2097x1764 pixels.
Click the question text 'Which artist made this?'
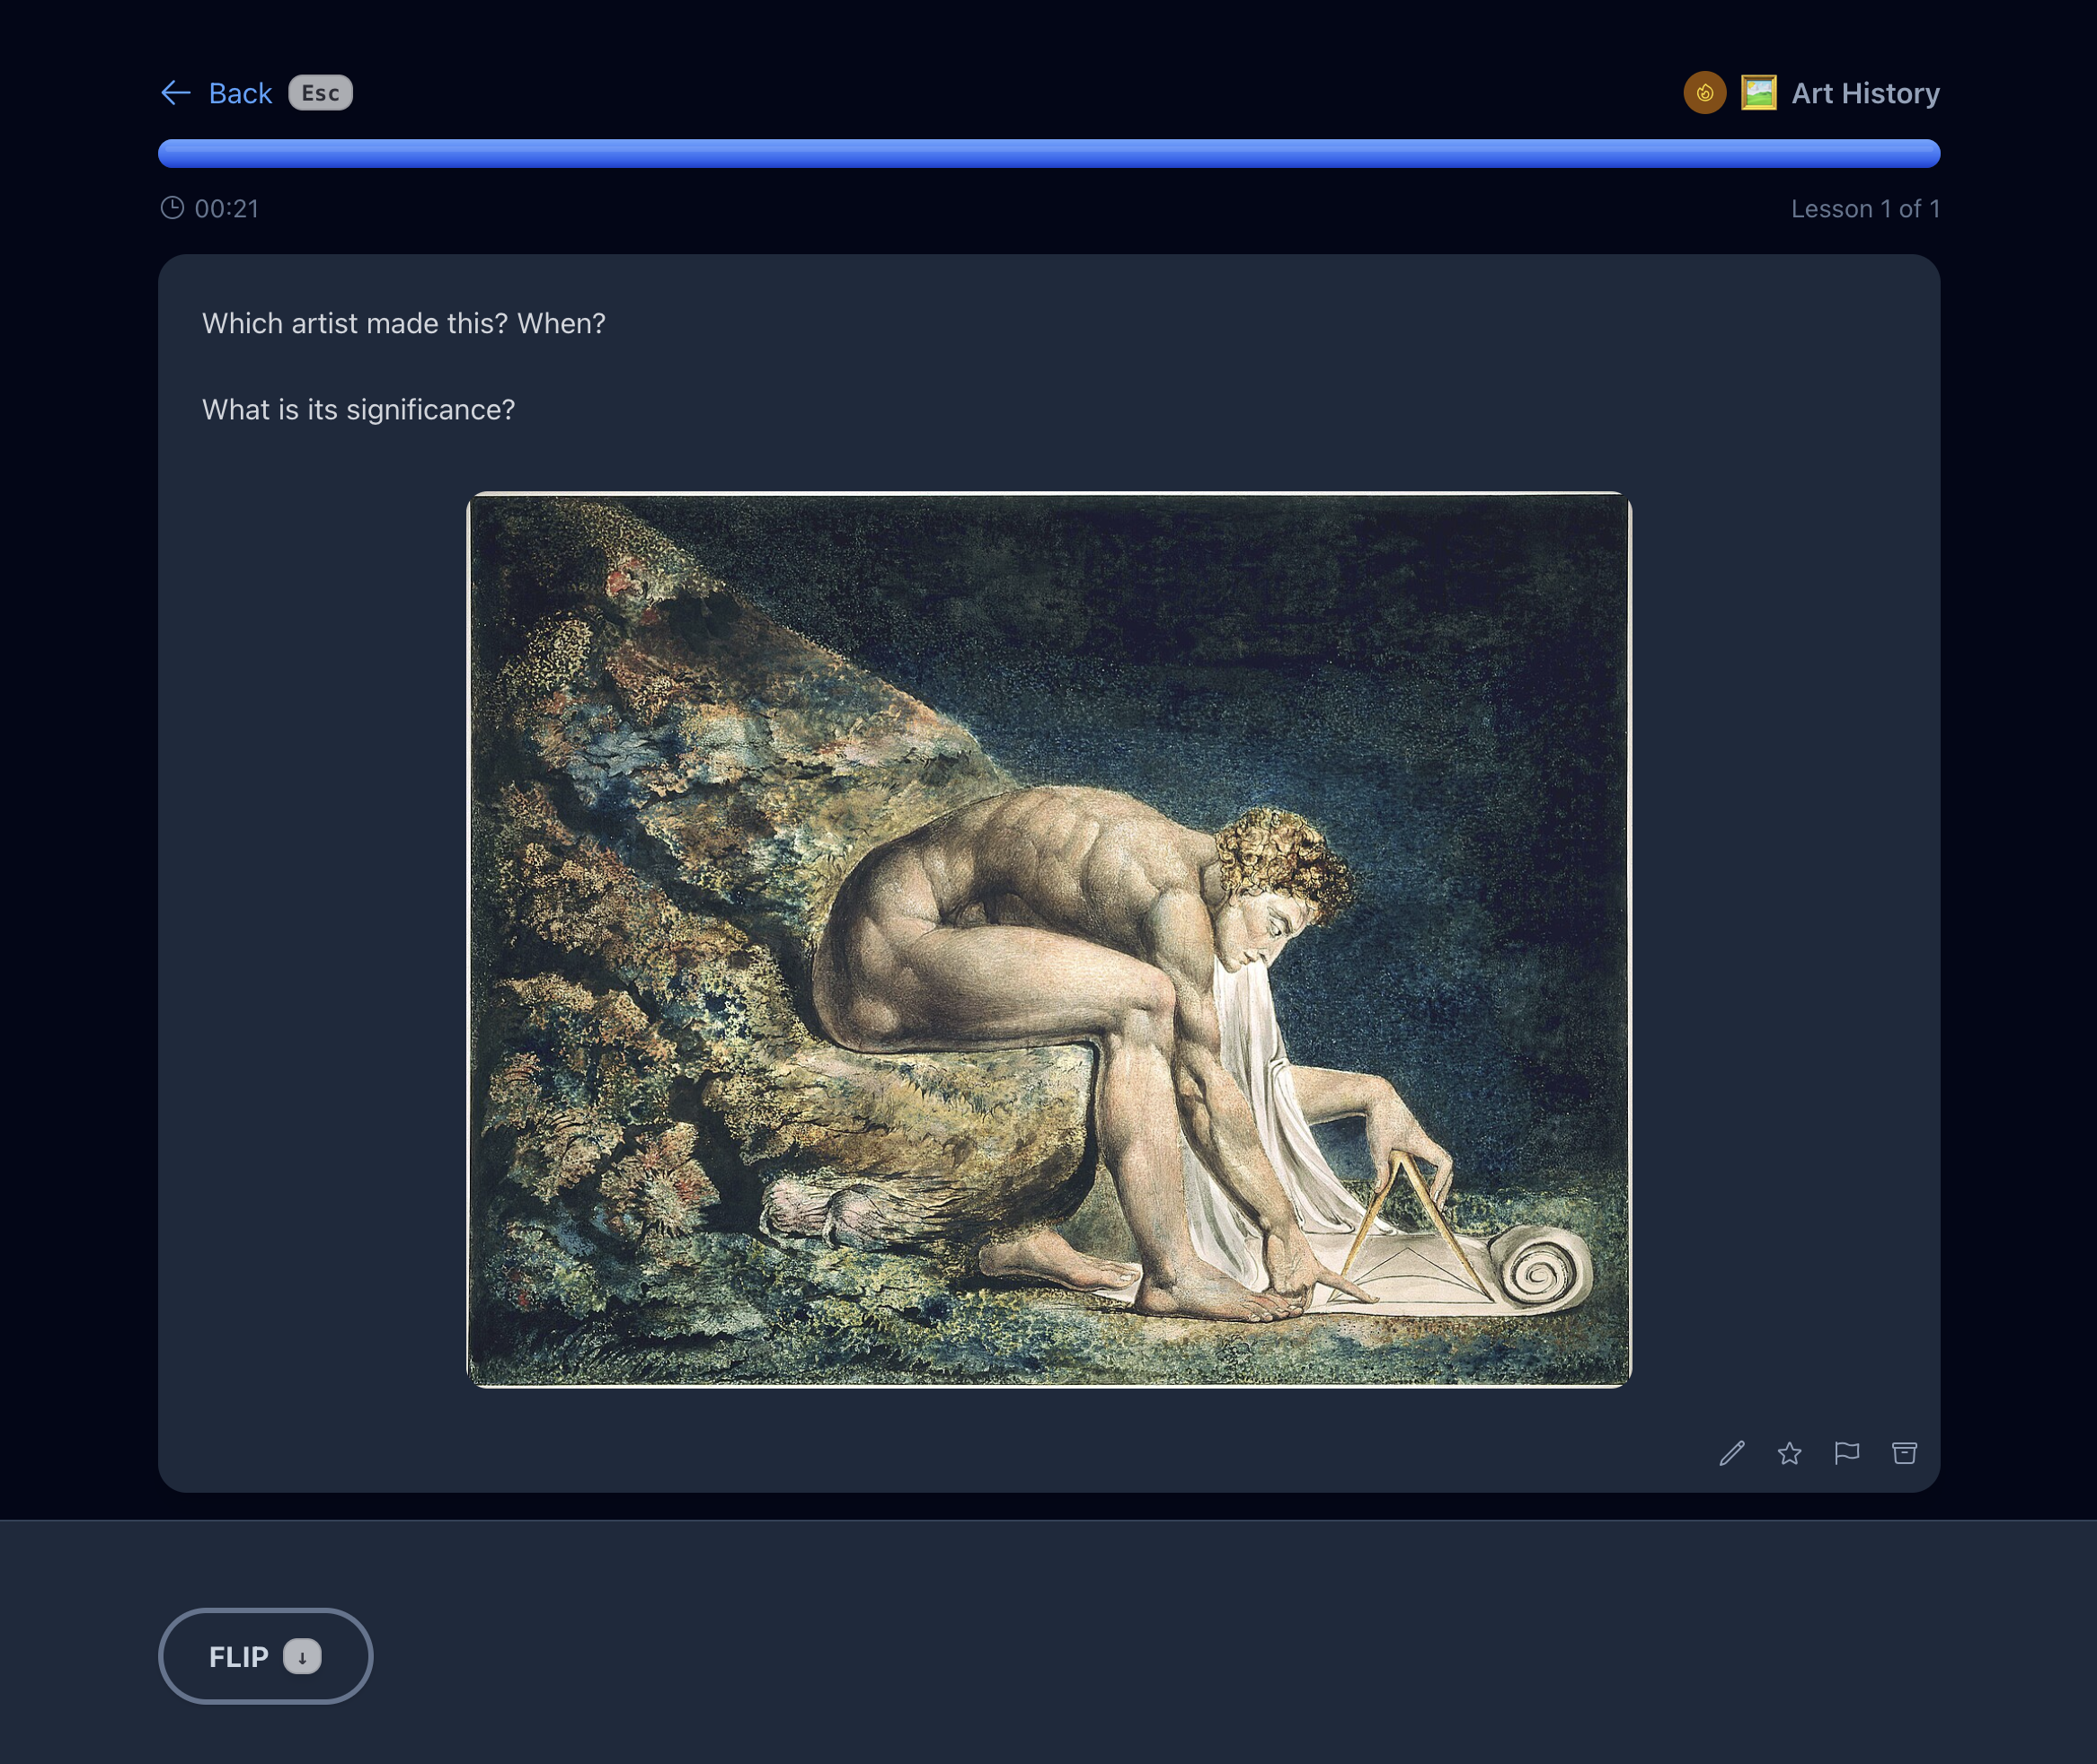coord(403,322)
